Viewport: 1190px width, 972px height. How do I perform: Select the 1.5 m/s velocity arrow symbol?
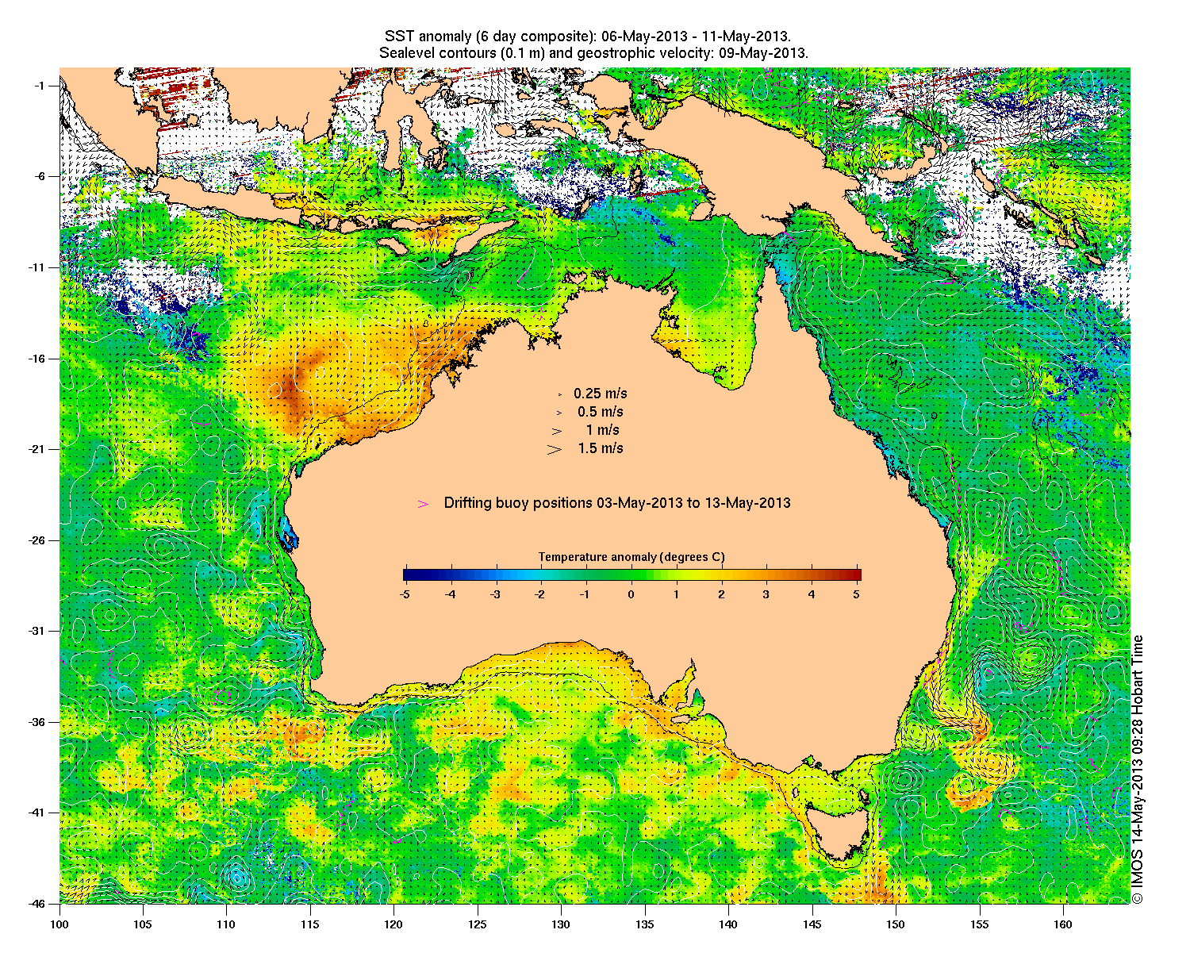(x=555, y=448)
